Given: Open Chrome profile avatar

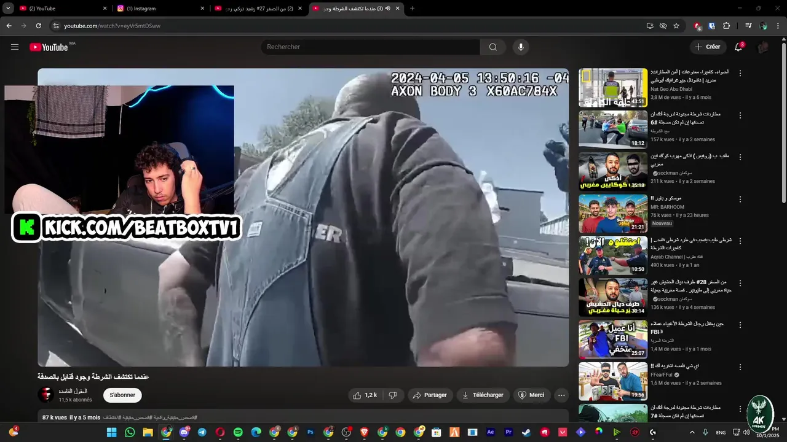Looking at the screenshot, I should pos(763,26).
